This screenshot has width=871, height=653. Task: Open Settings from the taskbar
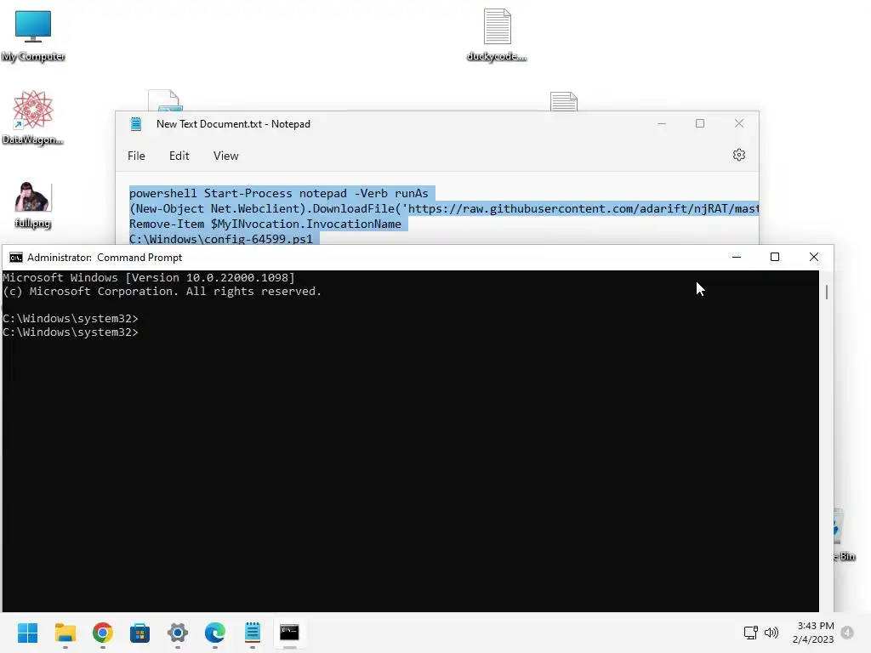(x=178, y=633)
